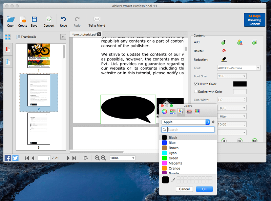
Task: Open the Miter line join dropdown
Action: [232, 116]
